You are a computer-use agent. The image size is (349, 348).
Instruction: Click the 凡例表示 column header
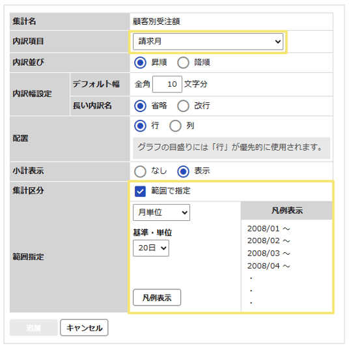point(287,210)
